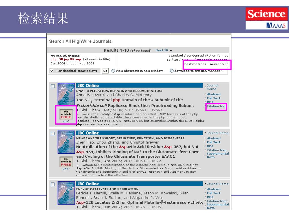Click the Next 10 double-arrow icon
Screen dimensions: 289x217
(171, 50)
